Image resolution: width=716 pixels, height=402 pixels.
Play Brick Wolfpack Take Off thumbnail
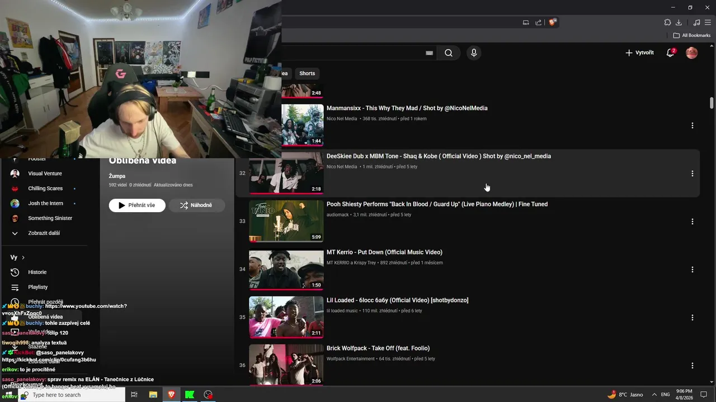[x=286, y=365]
